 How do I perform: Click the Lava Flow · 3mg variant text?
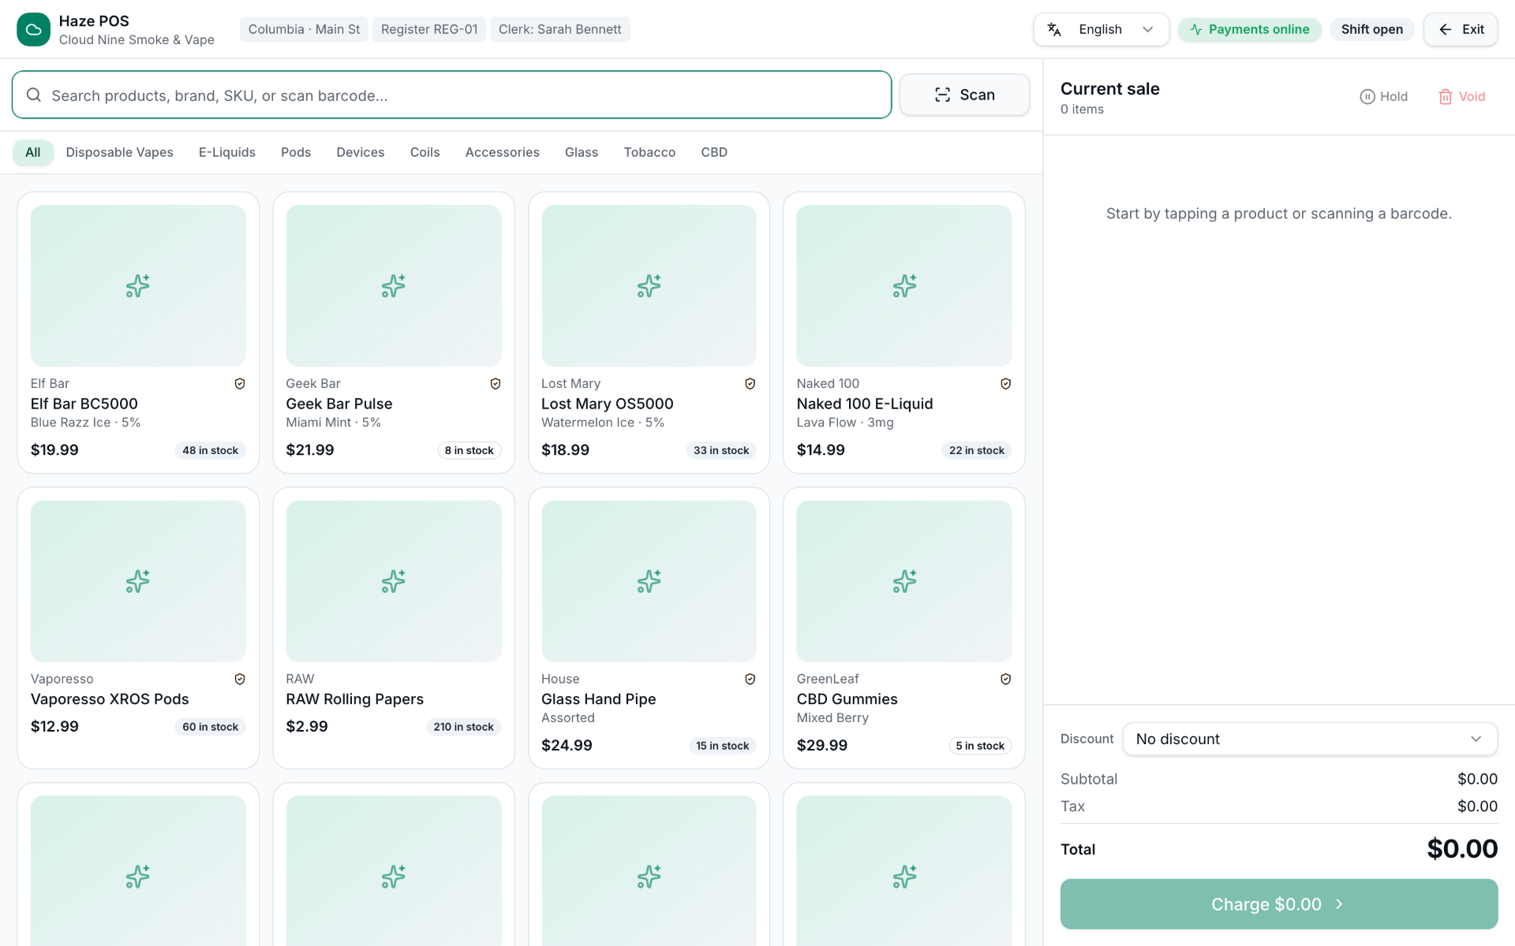(x=845, y=423)
